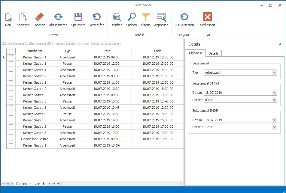Screen dimensions: 286x193
Task: Sort by the Mitarbeiter column header
Action: tap(35, 51)
